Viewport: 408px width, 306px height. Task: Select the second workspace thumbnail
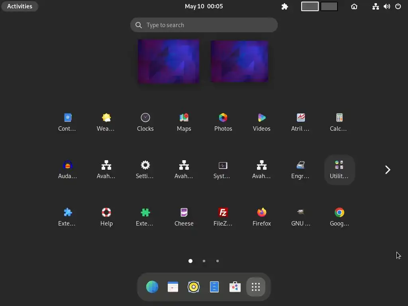click(239, 61)
